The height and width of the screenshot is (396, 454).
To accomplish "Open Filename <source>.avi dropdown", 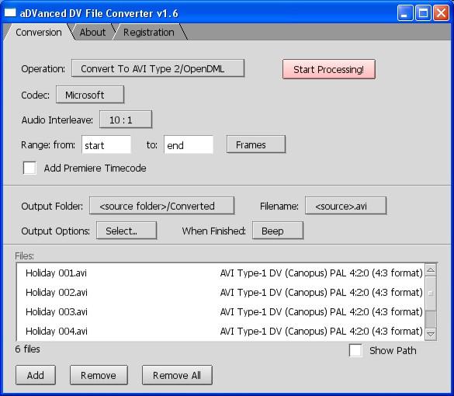I will (x=345, y=206).
